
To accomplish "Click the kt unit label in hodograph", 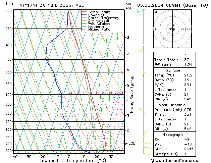I will pos(156,12).
